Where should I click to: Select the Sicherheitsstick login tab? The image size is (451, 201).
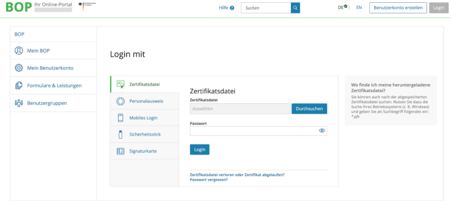[145, 134]
